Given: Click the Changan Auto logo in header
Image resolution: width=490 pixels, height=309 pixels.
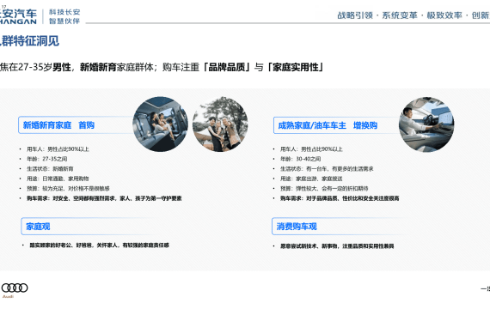Looking at the screenshot, I should point(18,17).
